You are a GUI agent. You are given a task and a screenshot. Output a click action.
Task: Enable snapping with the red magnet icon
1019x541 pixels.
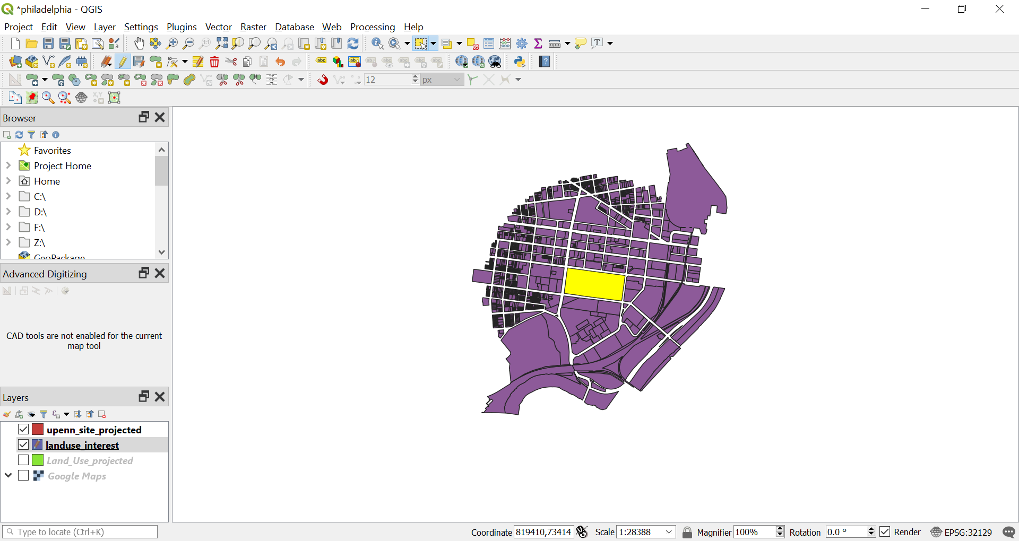(x=323, y=80)
